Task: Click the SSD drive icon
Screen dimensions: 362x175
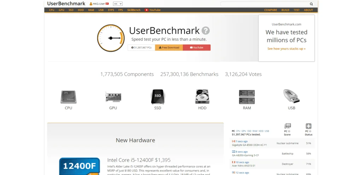Action: pos(157,97)
